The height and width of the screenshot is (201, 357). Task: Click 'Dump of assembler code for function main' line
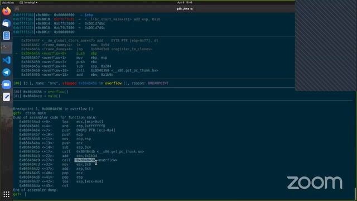point(55,118)
